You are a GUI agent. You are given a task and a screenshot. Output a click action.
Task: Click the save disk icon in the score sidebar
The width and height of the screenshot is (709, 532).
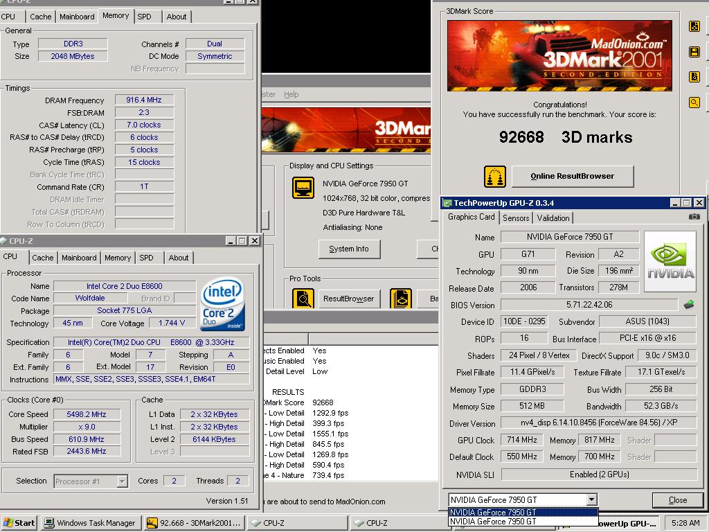point(694,51)
